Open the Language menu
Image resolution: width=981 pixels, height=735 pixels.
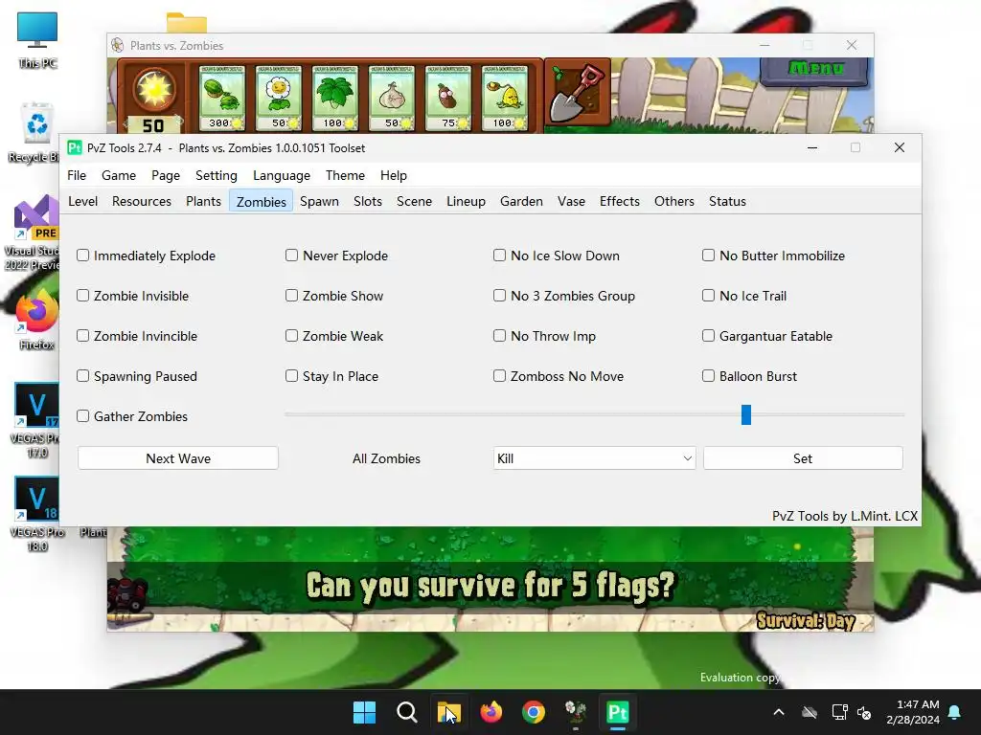click(282, 175)
